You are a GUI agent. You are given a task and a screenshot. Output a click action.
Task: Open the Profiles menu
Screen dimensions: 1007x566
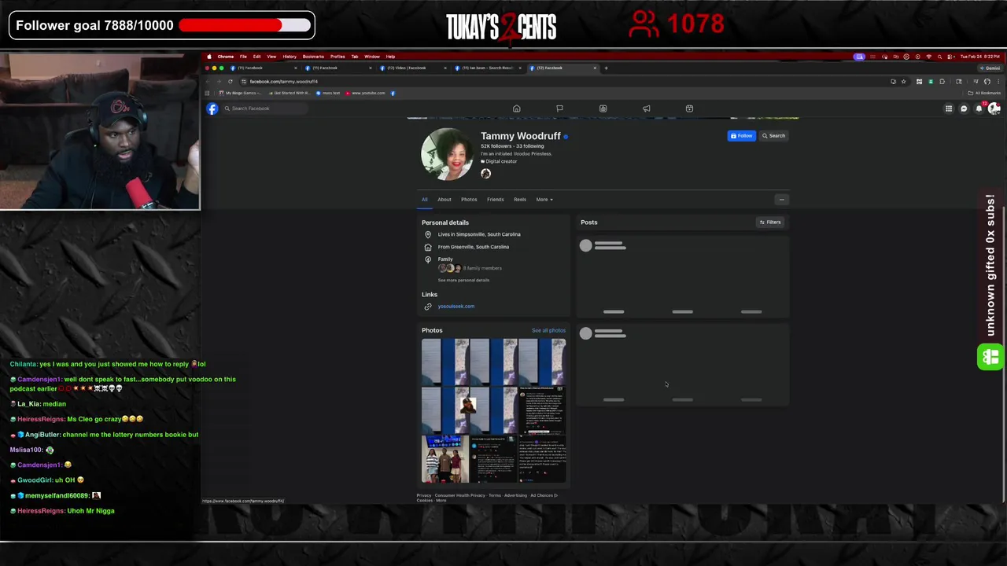coord(338,57)
